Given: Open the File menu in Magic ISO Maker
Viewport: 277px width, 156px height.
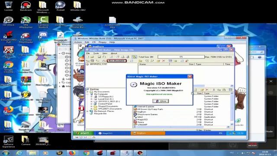Looking at the screenshot, I should tap(88, 53).
